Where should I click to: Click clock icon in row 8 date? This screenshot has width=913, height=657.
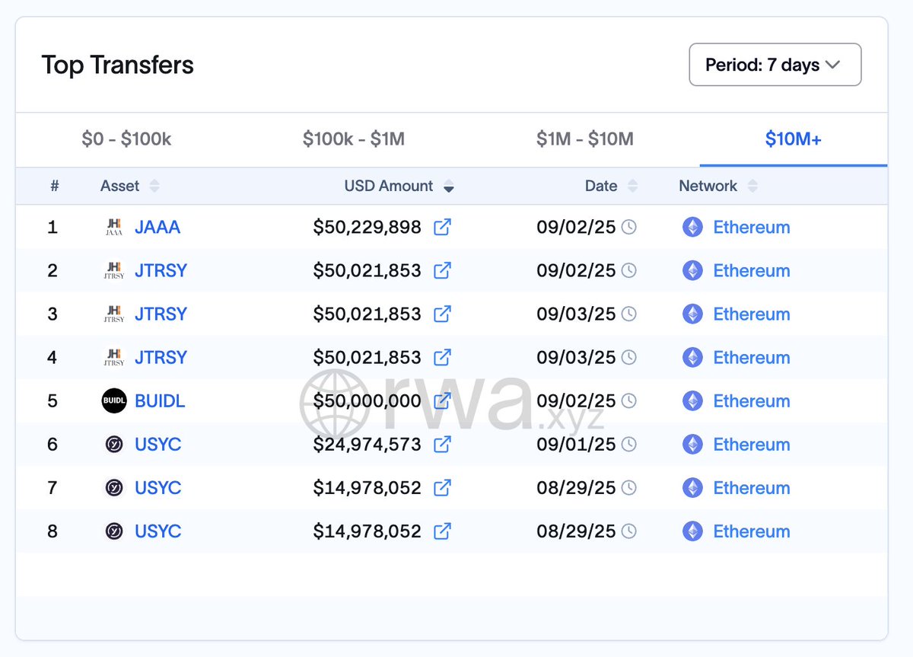(x=629, y=531)
